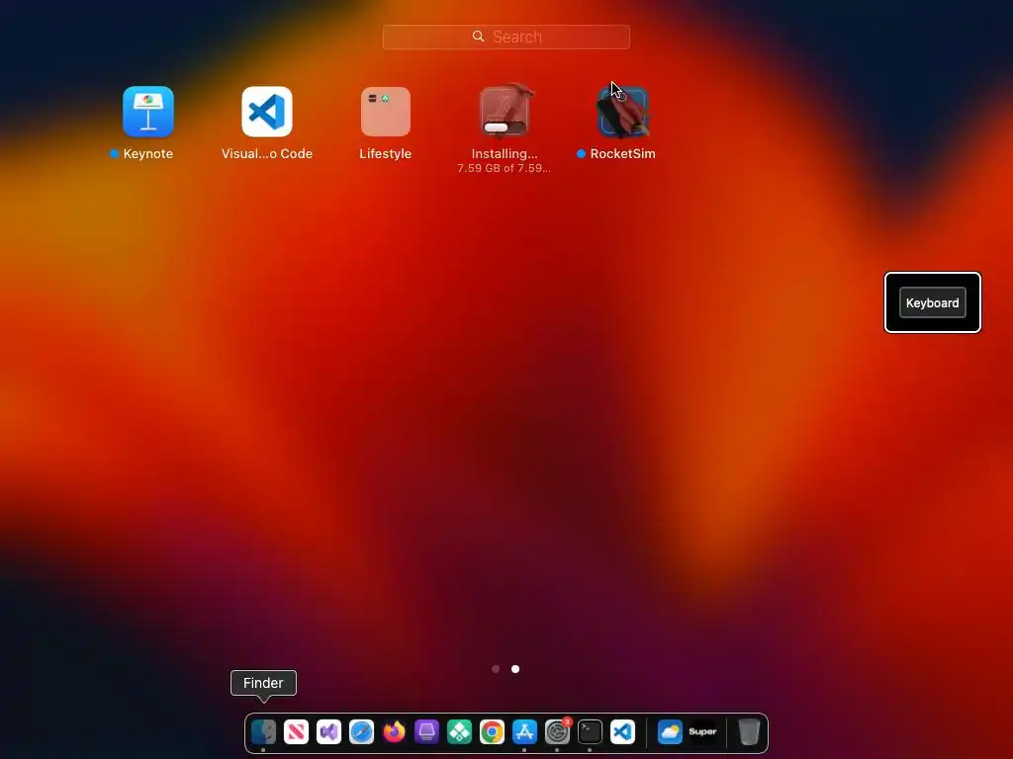Viewport: 1013px width, 759px height.
Task: Open the Keynote app in Launchpad
Action: [x=148, y=112]
